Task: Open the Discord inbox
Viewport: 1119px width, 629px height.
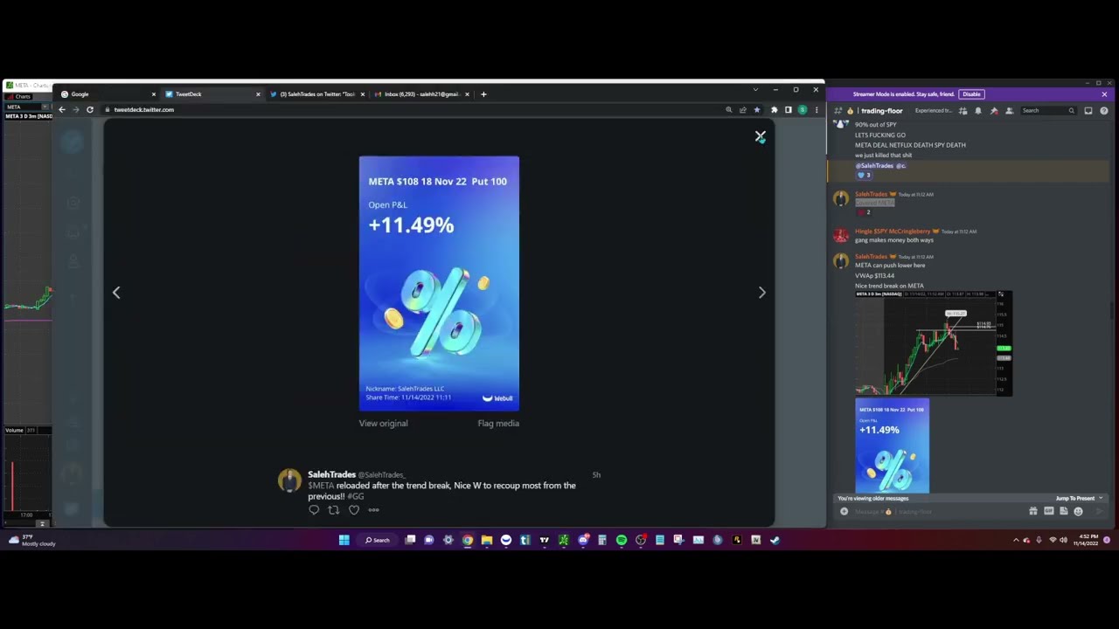Action: (1088, 111)
